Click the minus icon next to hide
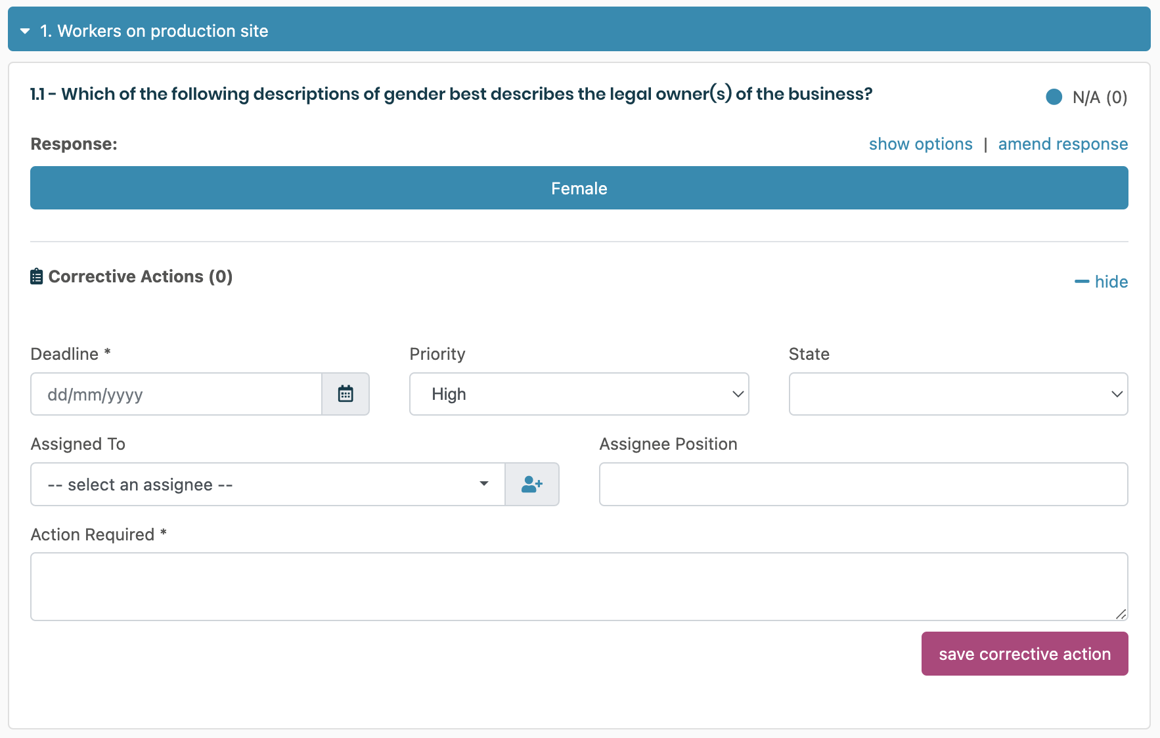The height and width of the screenshot is (738, 1160). (x=1081, y=282)
